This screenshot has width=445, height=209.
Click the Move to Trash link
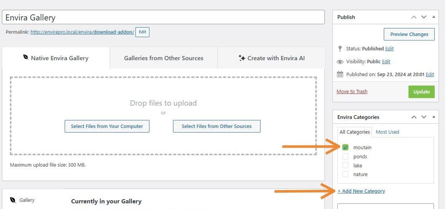coord(352,91)
